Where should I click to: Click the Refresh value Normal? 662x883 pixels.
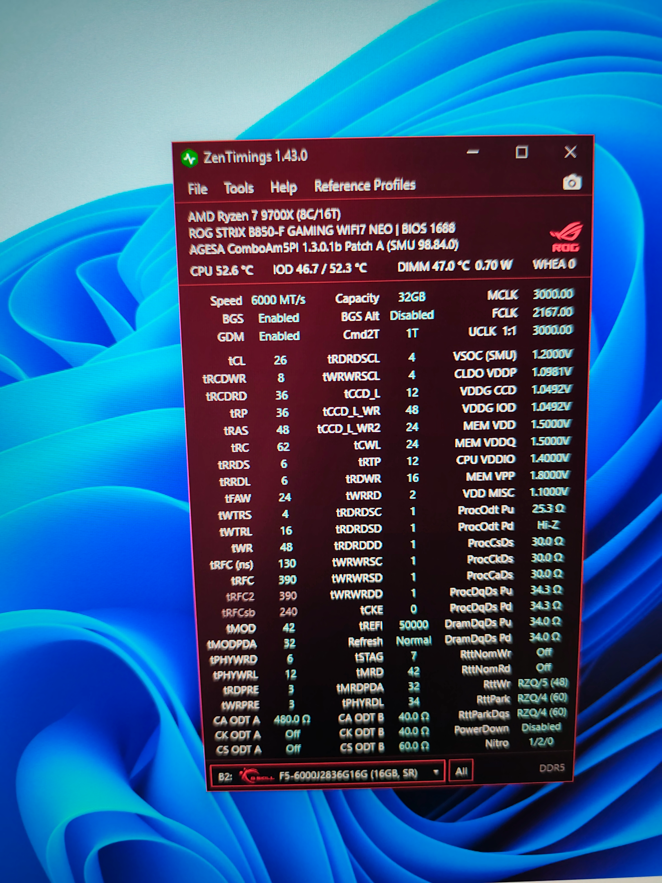click(414, 641)
